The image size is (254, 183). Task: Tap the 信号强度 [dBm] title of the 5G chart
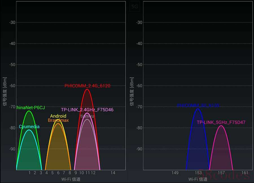click(x=132, y=91)
